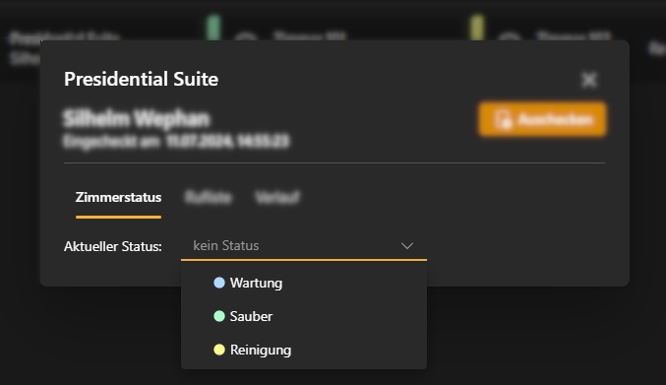
Task: Click the blurred check-in date line
Action: tap(176, 141)
